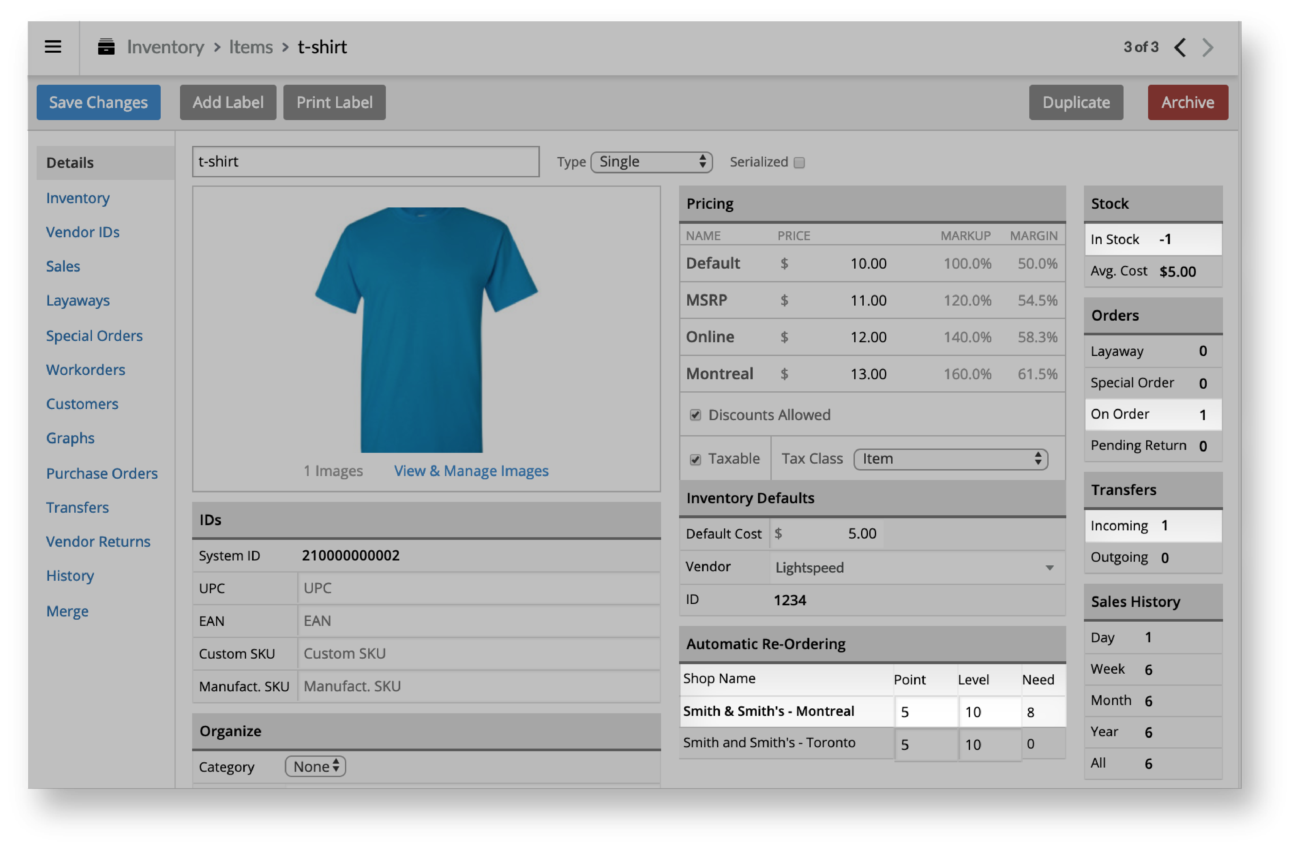Screen dimensions: 1297x851
Task: Open the Type dropdown set to Single
Action: 652,162
